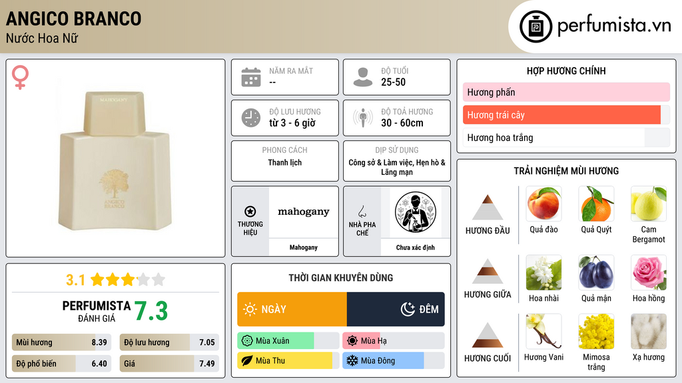Click the 30 - 60cm sillage value
Viewport: 682px width, 383px height.
402,123
